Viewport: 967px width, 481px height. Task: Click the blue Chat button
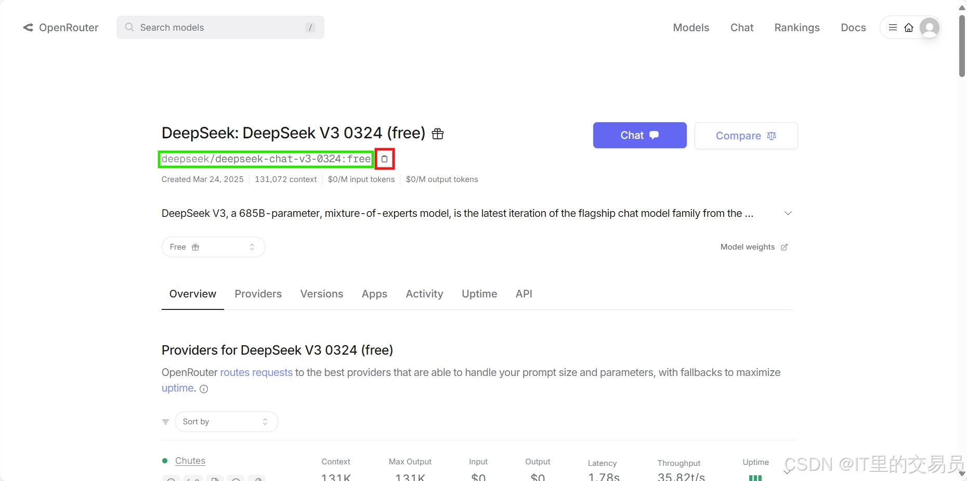pyautogui.click(x=640, y=135)
